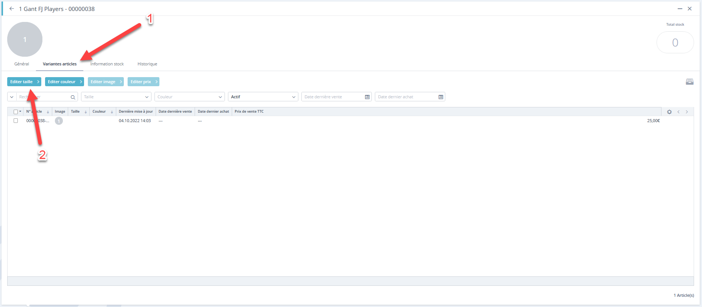Screen dimensions: 702x307
Task: Open the Taille filter dropdown
Action: pyautogui.click(x=116, y=97)
